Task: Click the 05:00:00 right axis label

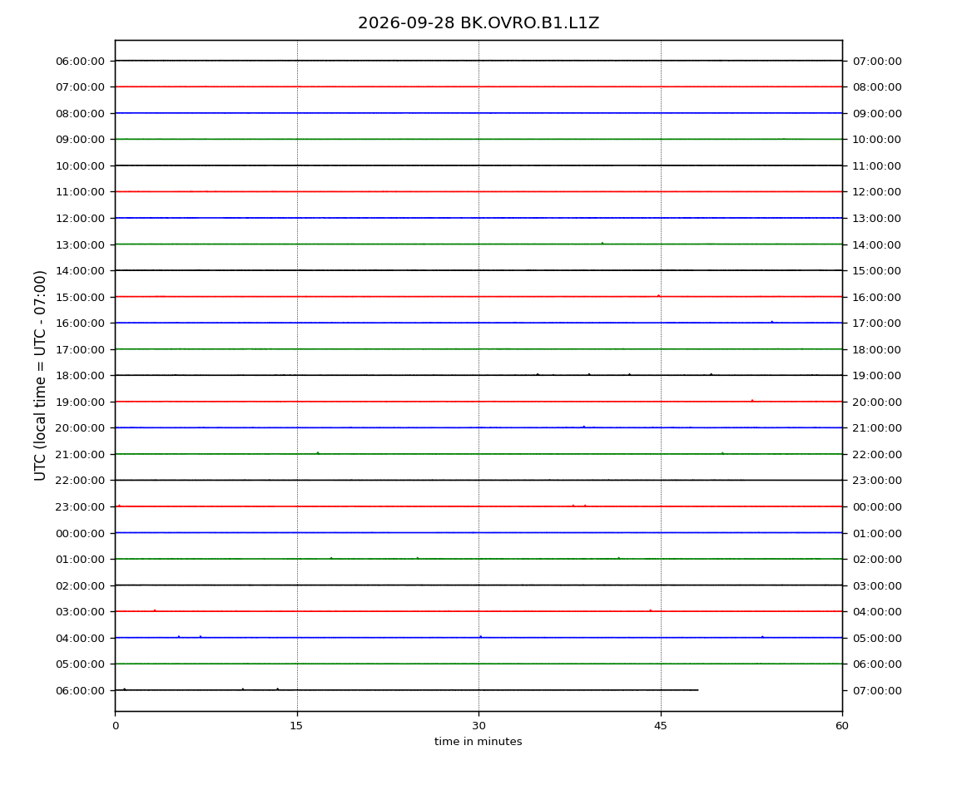Action: 877,638
